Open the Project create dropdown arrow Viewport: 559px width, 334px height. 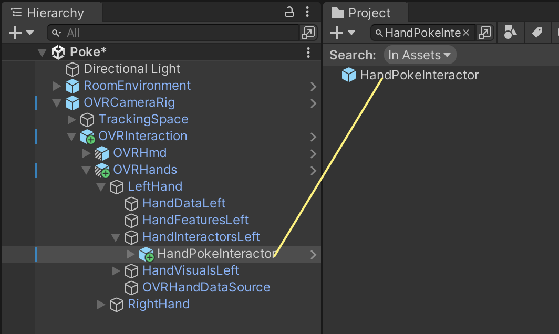coord(351,33)
